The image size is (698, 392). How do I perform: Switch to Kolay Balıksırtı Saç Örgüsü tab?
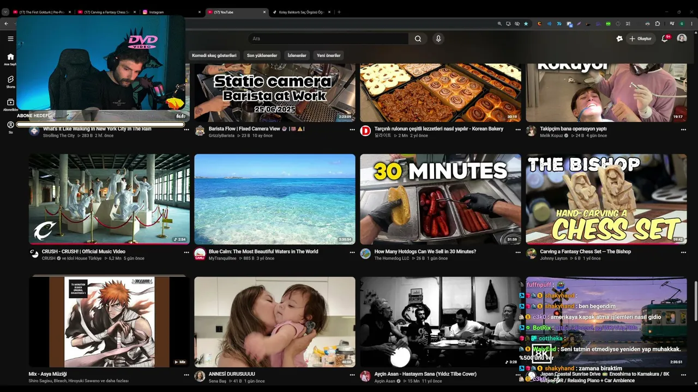point(302,12)
